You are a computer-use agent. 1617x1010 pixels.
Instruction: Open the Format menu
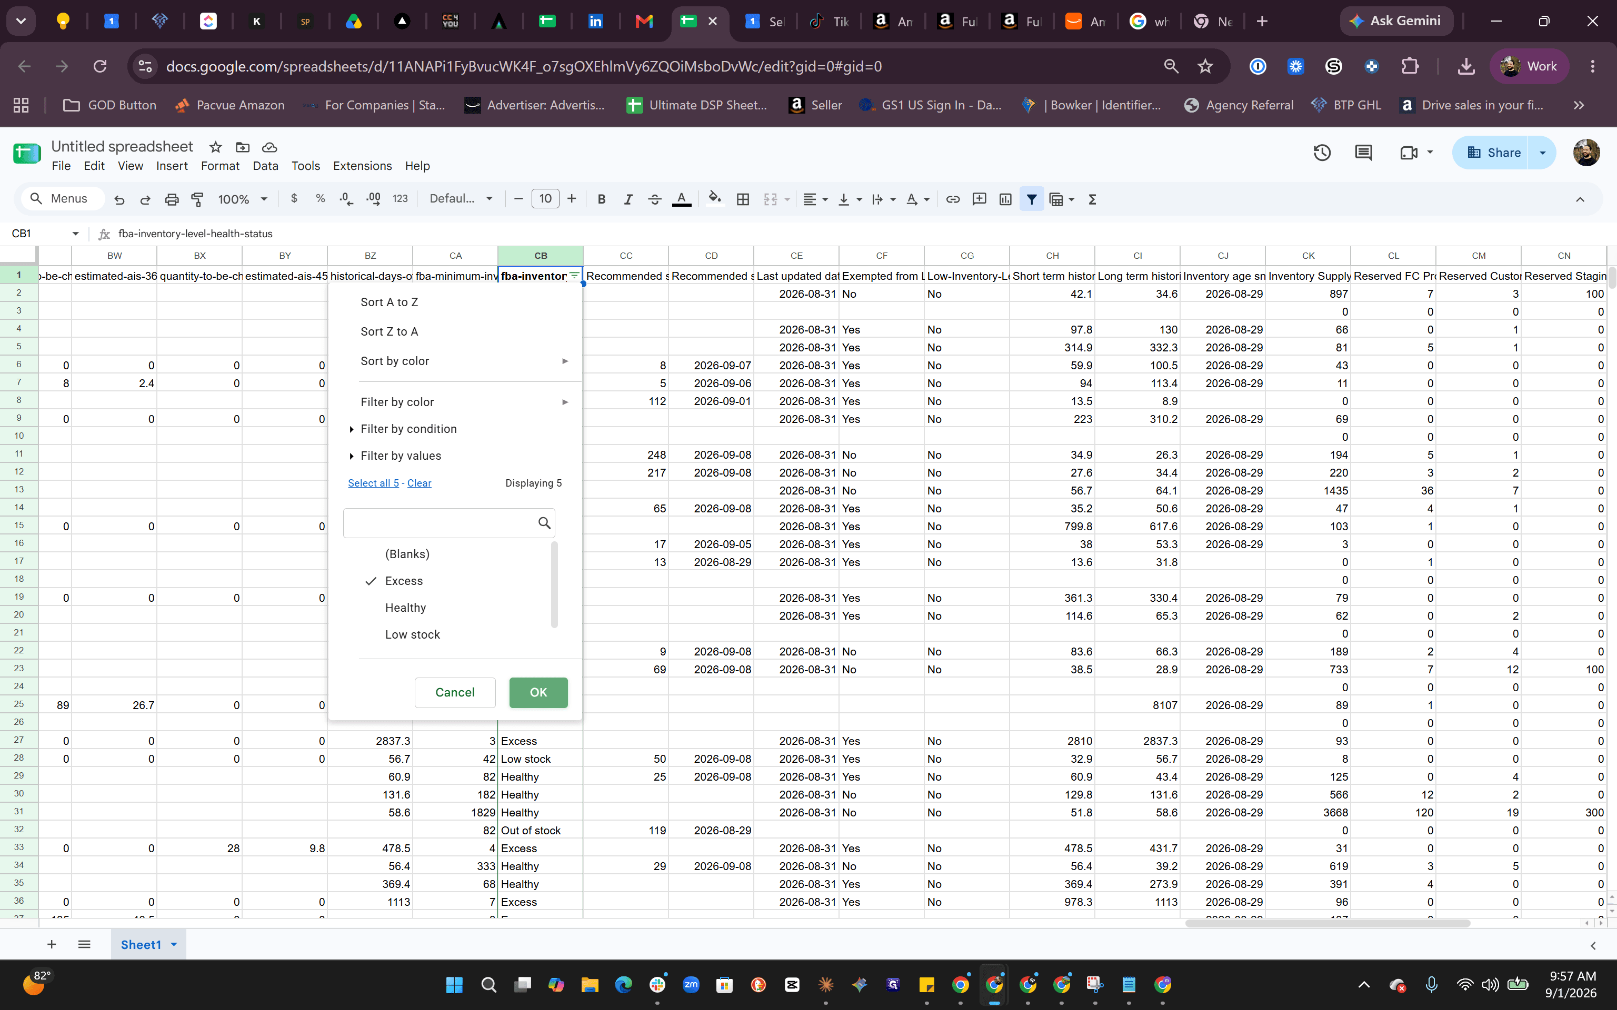pos(220,166)
